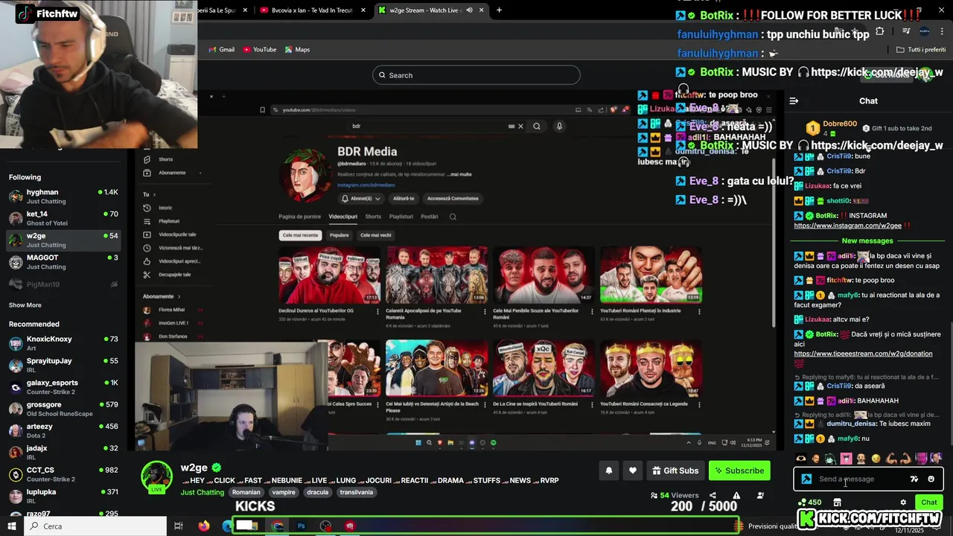
Task: Switch to Chrome on the taskbar
Action: [278, 526]
